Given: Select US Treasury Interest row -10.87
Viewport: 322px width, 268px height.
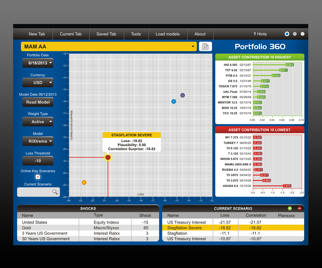Looking at the screenshot, I should point(233,239).
